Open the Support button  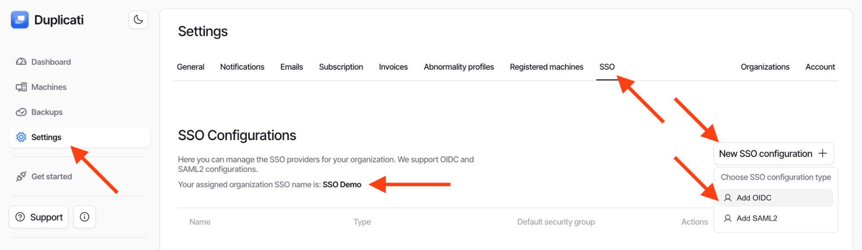(x=39, y=217)
